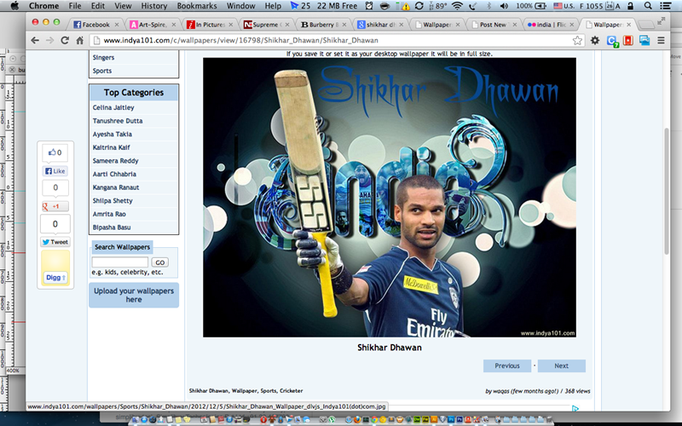Click the Google +1 button
Image resolution: width=682 pixels, height=426 pixels.
pyautogui.click(x=55, y=206)
